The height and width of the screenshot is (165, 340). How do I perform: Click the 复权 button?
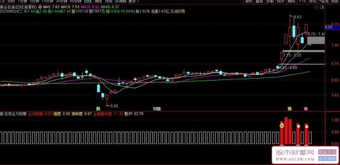click(249, 1)
